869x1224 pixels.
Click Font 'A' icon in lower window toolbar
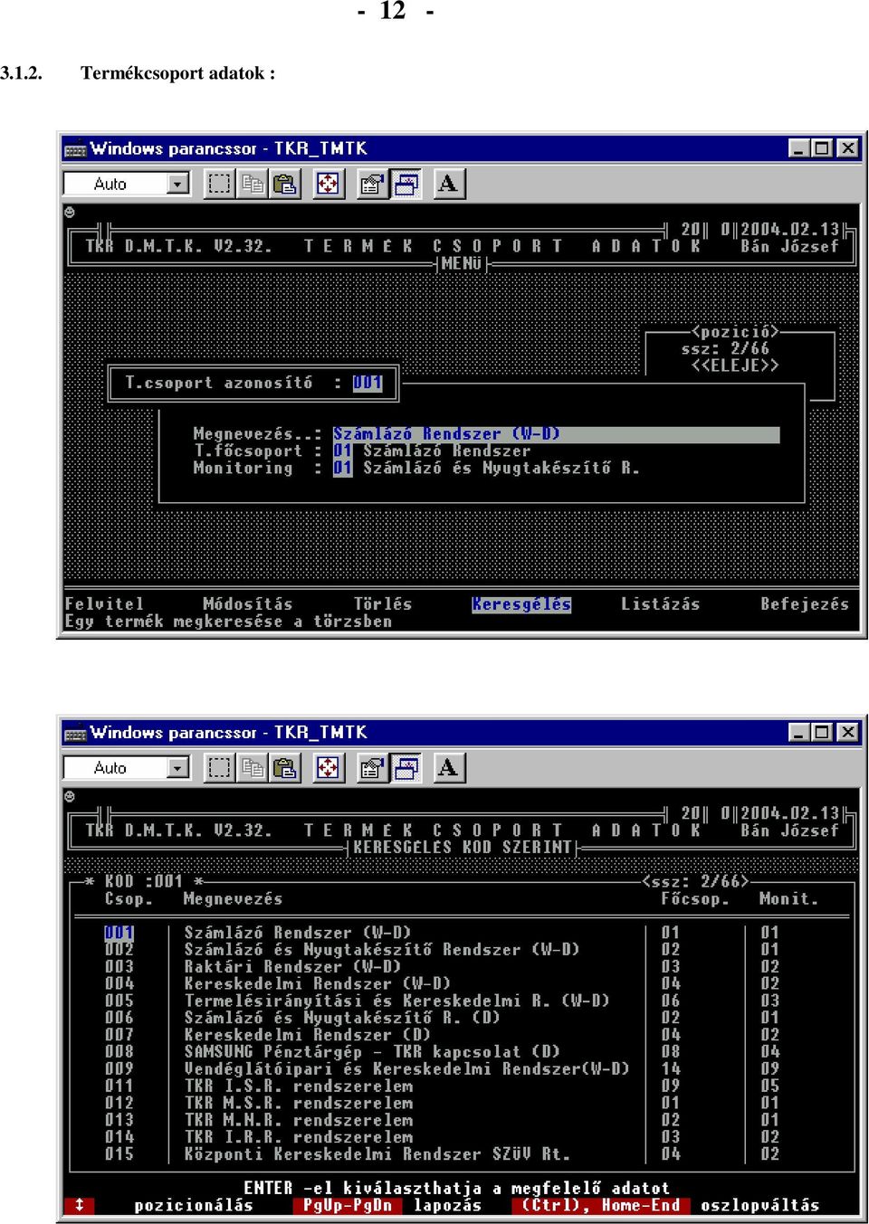[448, 768]
